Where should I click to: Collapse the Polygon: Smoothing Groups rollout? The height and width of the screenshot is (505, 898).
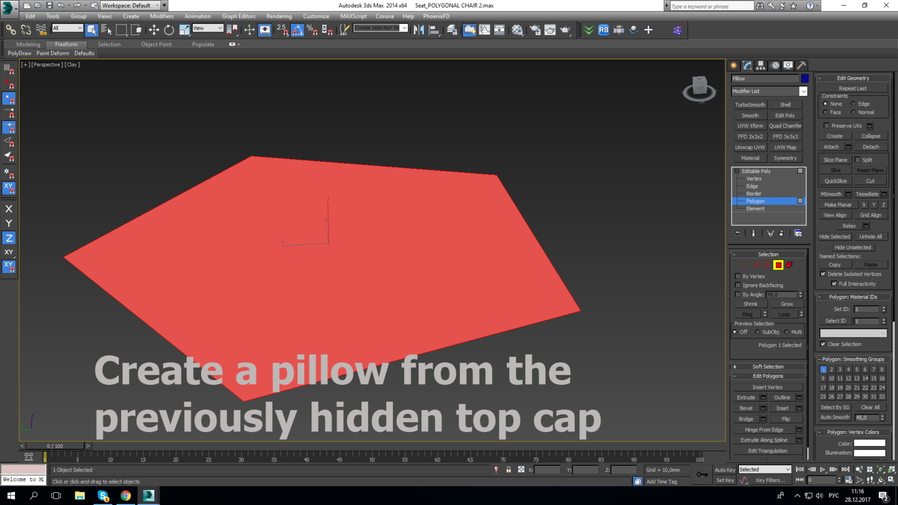click(x=853, y=359)
